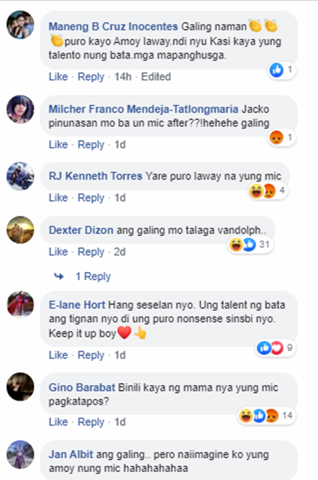Open the reaction count on Dexter Dizon's comment
Screen dimensions: 318x480
point(264,245)
